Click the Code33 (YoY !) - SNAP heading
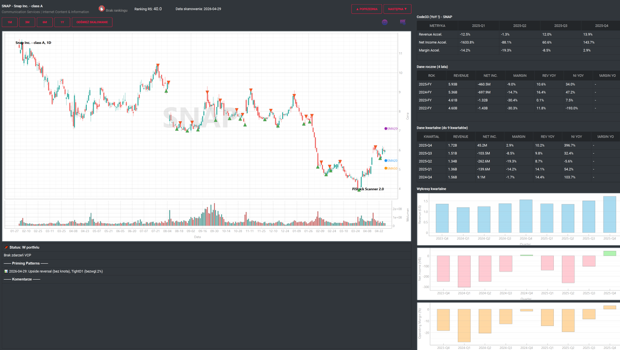This screenshot has height=350, width=620. click(x=435, y=17)
